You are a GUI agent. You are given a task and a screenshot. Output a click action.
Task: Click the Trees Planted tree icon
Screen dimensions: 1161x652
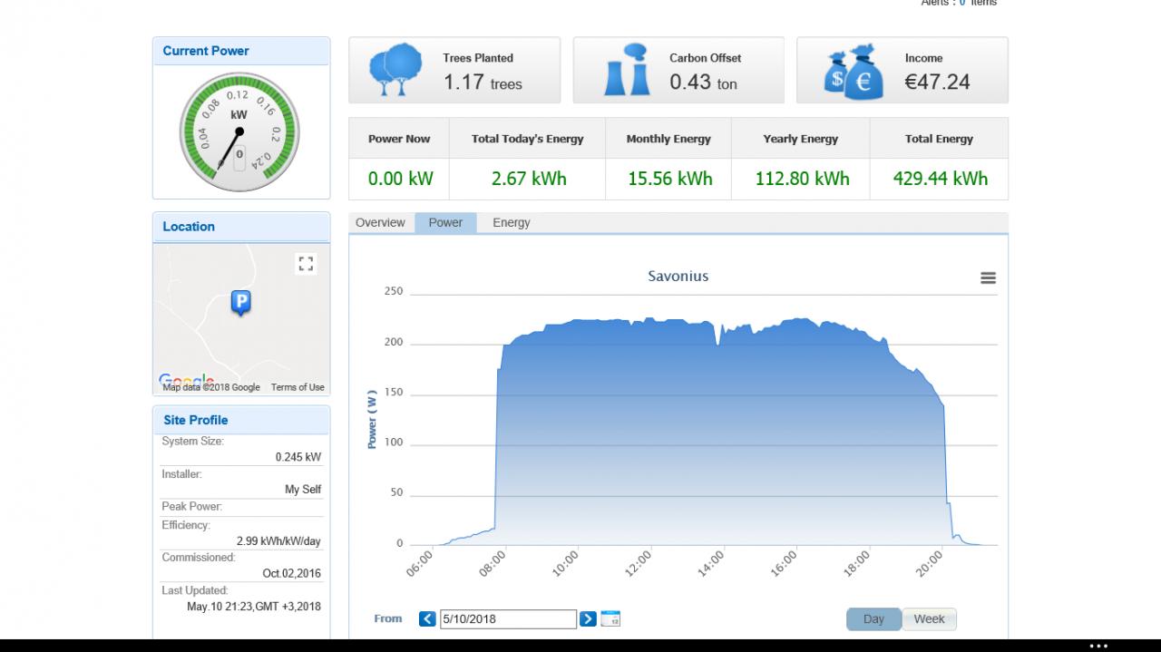tap(396, 70)
